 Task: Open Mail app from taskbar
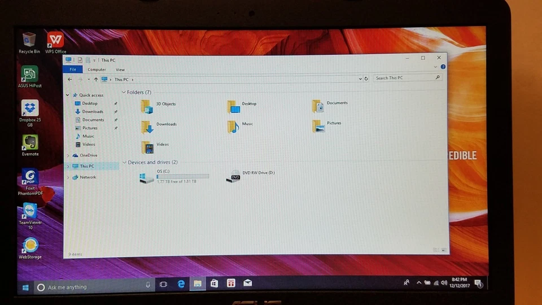click(247, 283)
